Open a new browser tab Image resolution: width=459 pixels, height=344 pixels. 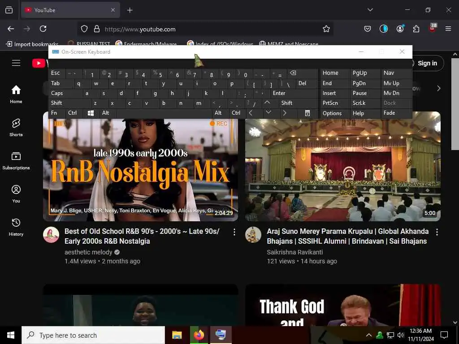tap(130, 10)
